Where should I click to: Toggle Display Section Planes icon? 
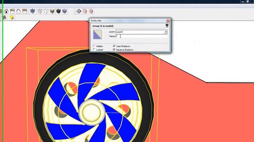pyautogui.click(x=85, y=11)
